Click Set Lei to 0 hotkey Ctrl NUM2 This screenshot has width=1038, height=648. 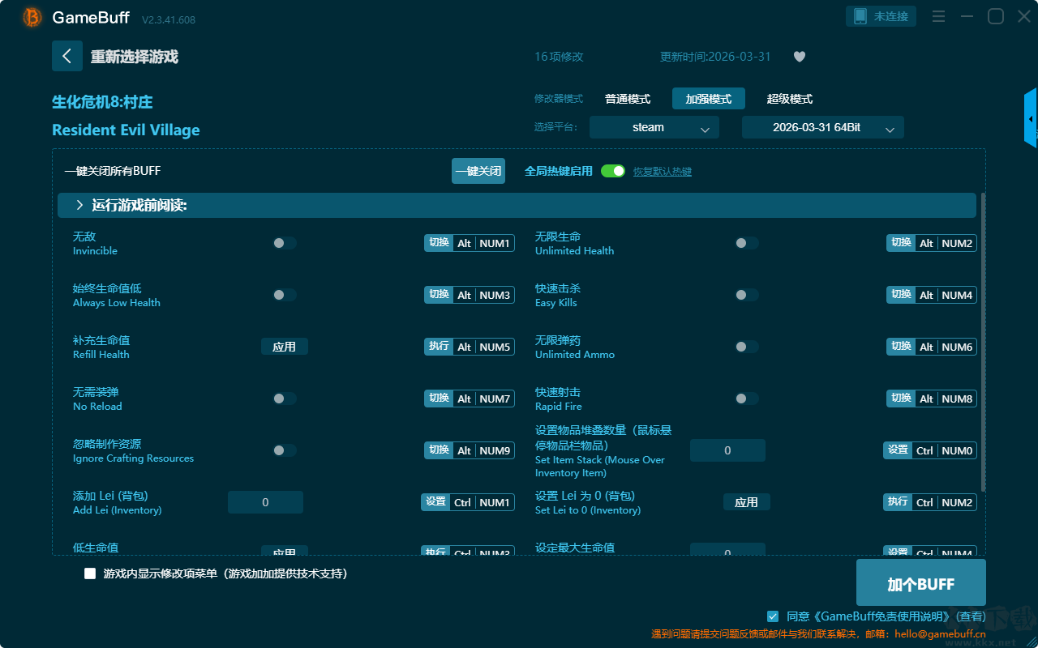[930, 502]
